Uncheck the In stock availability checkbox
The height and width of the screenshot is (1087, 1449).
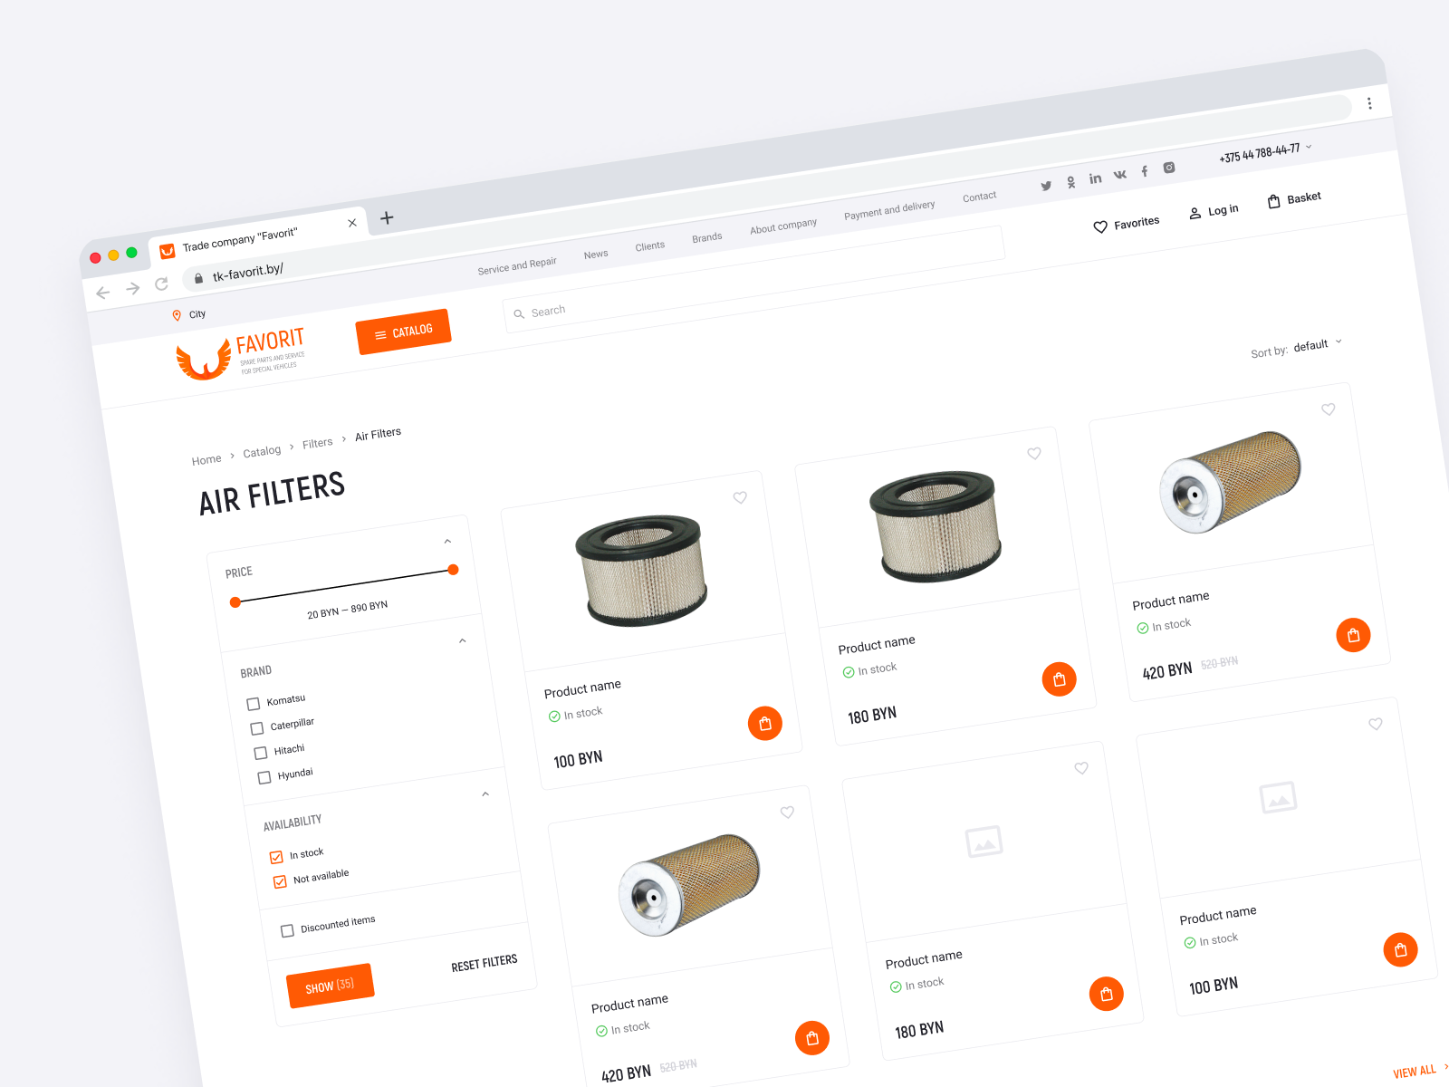276,857
